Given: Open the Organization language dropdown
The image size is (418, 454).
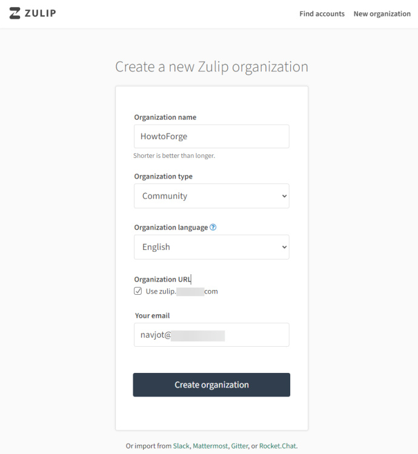Looking at the screenshot, I should (211, 247).
